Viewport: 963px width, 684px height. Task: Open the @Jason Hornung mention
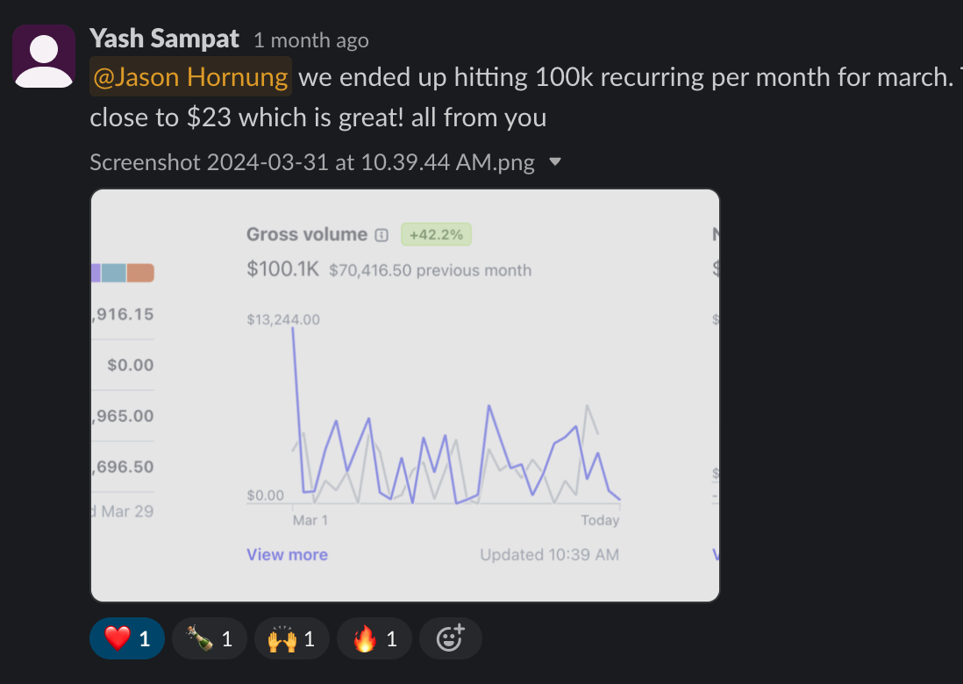point(190,77)
